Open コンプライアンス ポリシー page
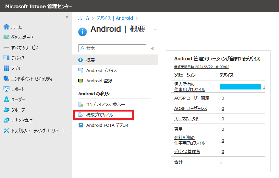279x178 pixels. [x=105, y=104]
